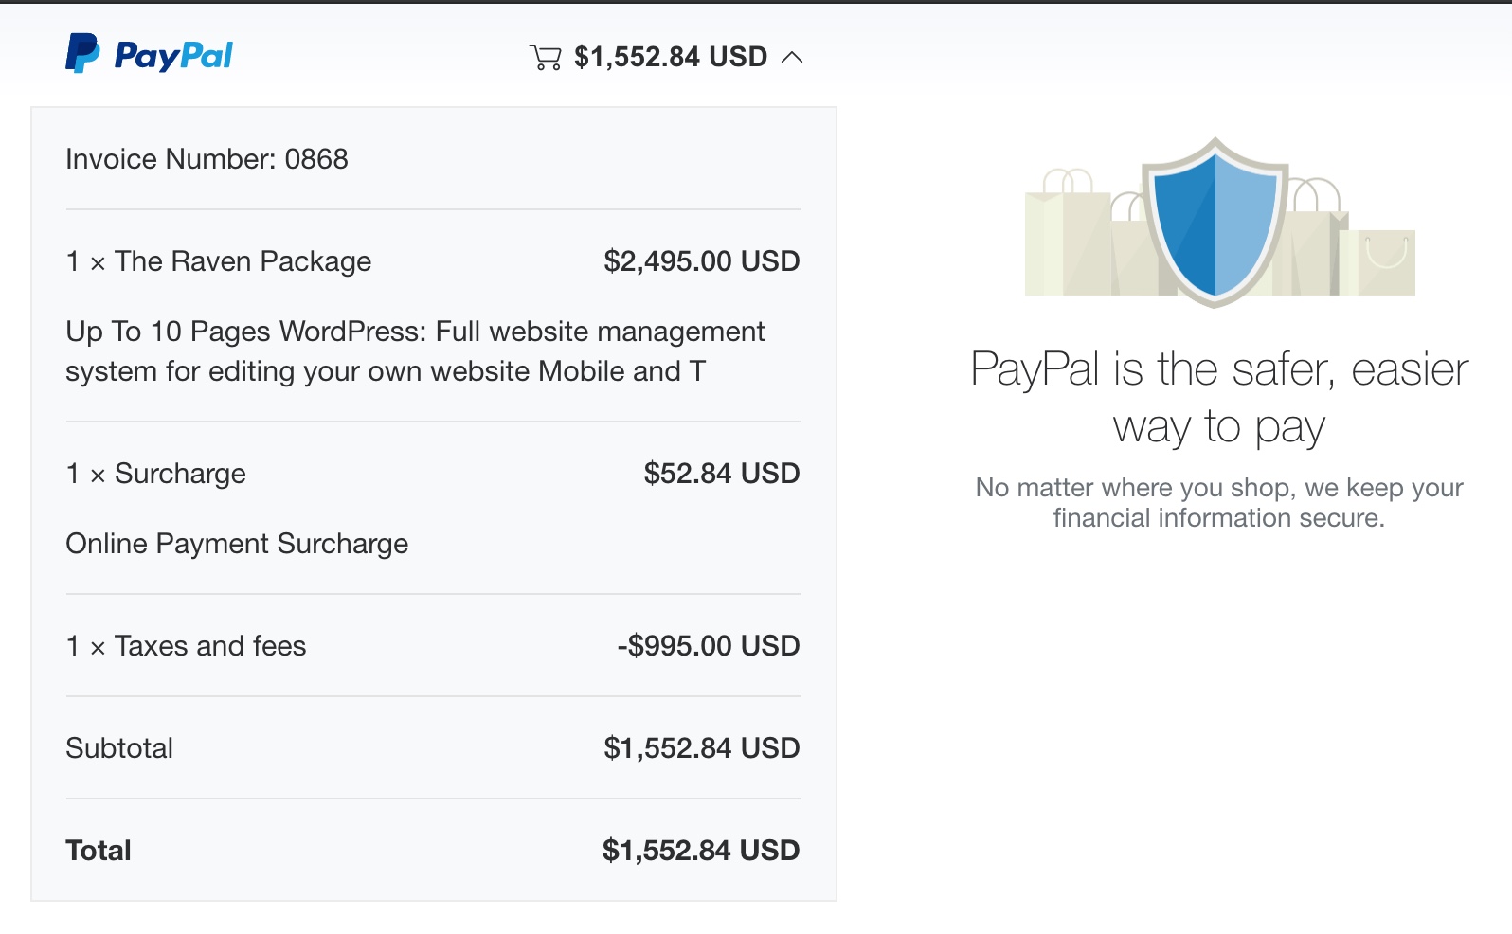Click Online Payment Surcharge description
Image resolution: width=1512 pixels, height=934 pixels.
[237, 544]
